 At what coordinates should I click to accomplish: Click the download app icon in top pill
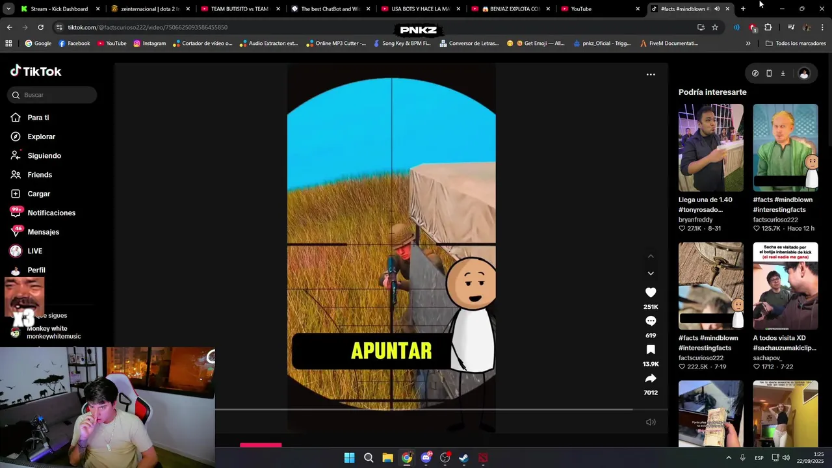[x=783, y=73]
